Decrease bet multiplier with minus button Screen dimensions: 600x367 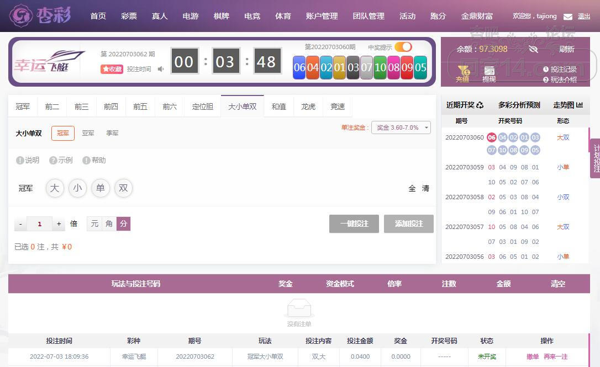click(x=20, y=224)
